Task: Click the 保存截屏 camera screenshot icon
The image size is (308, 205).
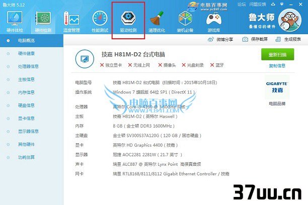Action: point(245,39)
